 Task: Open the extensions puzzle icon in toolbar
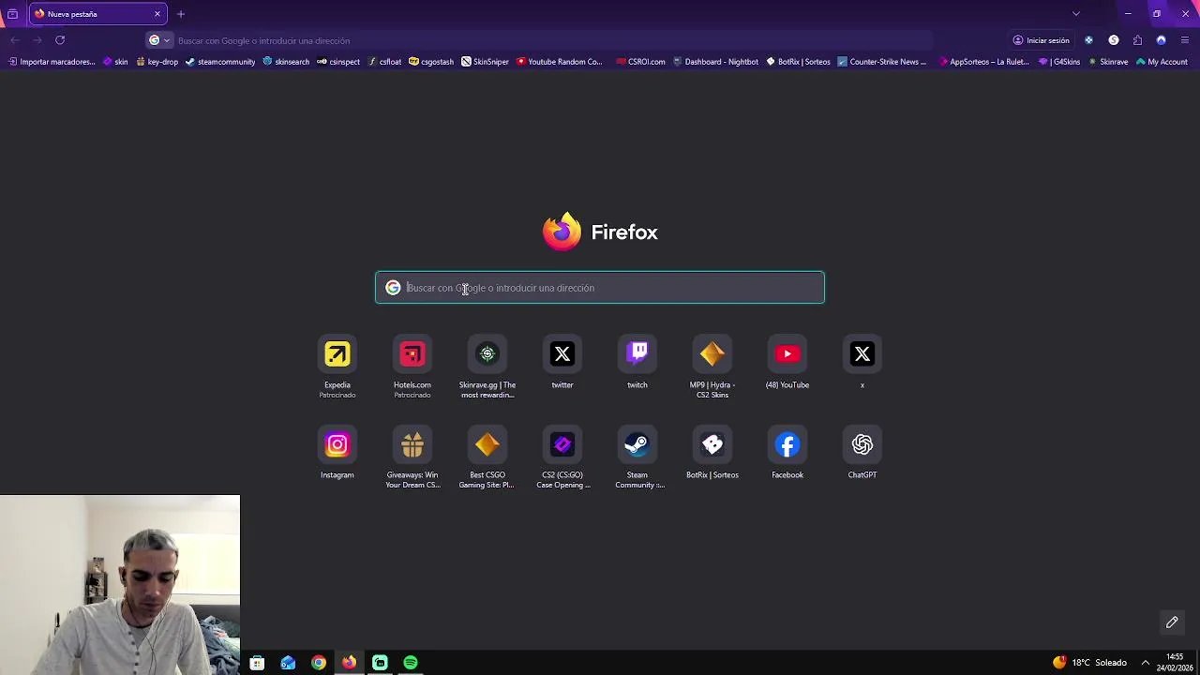pyautogui.click(x=1137, y=40)
